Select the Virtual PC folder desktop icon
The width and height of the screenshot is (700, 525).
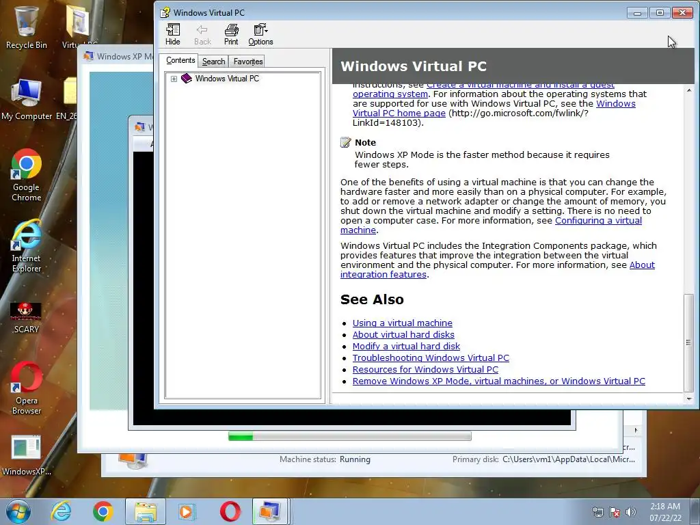coord(79,26)
